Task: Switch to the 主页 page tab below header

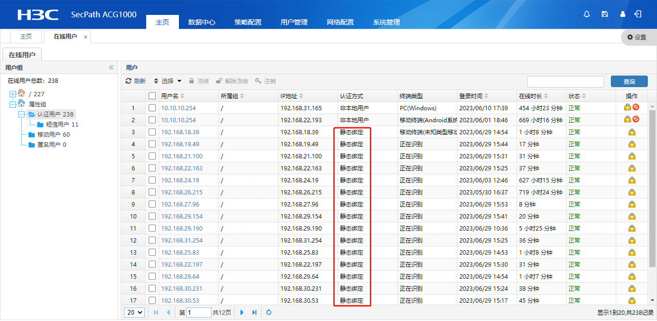Action: [26, 37]
